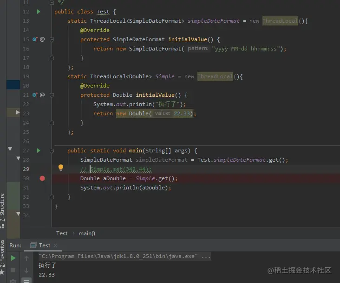Collapse Double initialValue method at line 21
This screenshot has height=283, width=340.
[52, 95]
